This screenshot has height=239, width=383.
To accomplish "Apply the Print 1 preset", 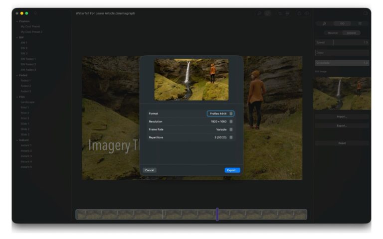I will (24, 108).
